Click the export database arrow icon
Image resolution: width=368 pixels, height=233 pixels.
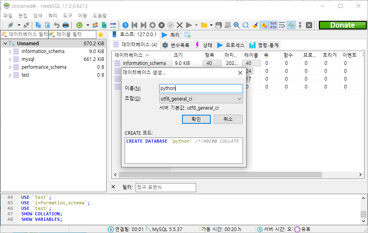coord(113,25)
